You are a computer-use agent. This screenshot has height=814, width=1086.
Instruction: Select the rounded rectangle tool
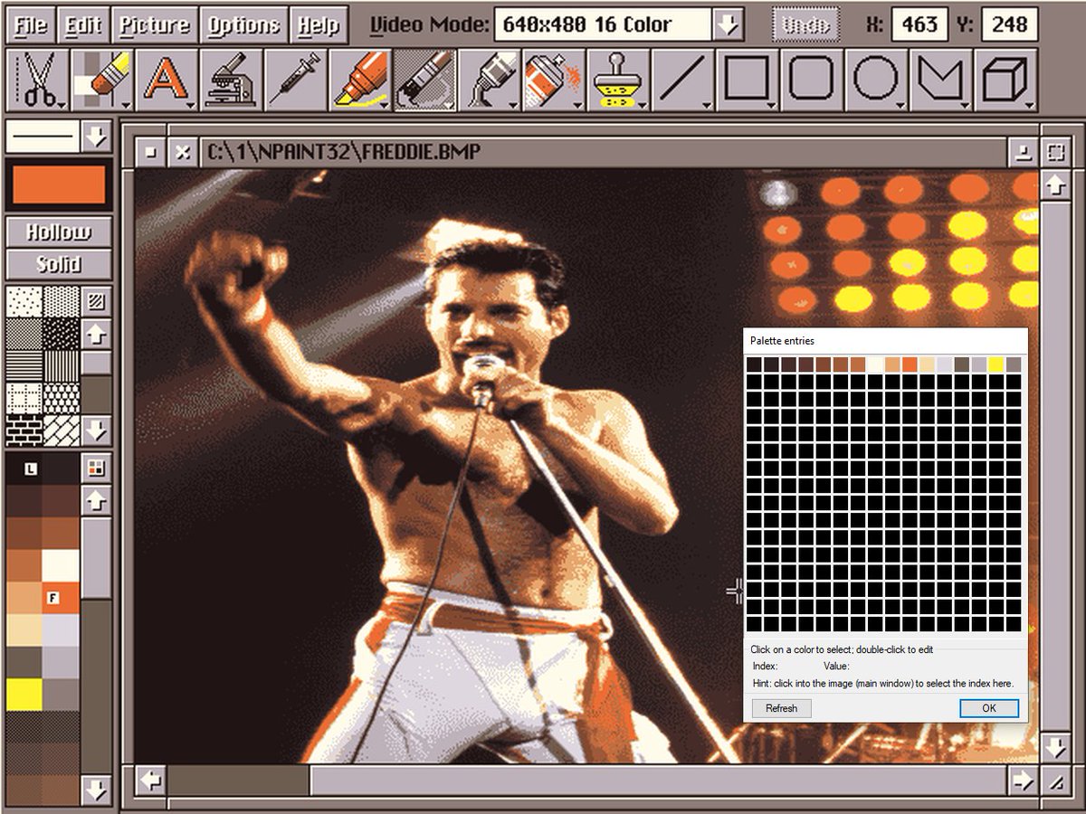click(811, 80)
